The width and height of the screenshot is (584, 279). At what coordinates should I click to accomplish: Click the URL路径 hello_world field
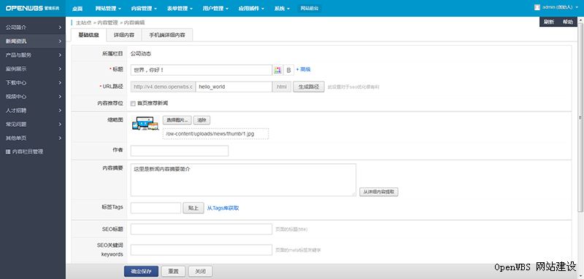pos(234,87)
